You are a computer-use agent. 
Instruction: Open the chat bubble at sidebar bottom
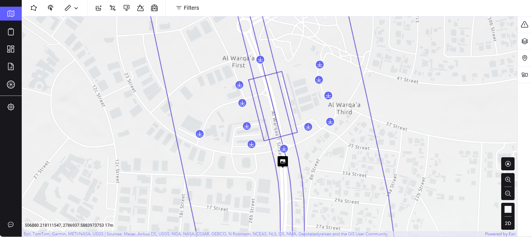[11, 224]
